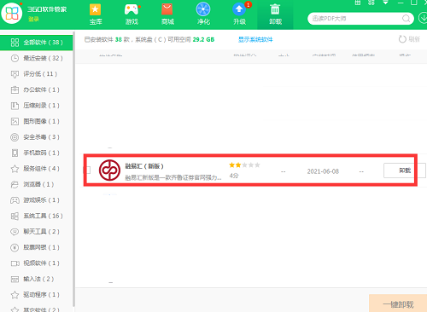The image size is (427, 312).
Task: Open the download manager arrow icon
Action: pos(423,18)
